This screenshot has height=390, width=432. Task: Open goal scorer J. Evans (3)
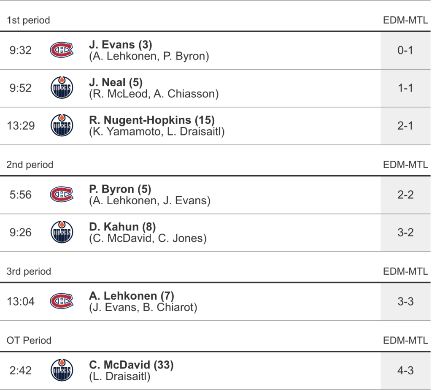[x=121, y=45]
